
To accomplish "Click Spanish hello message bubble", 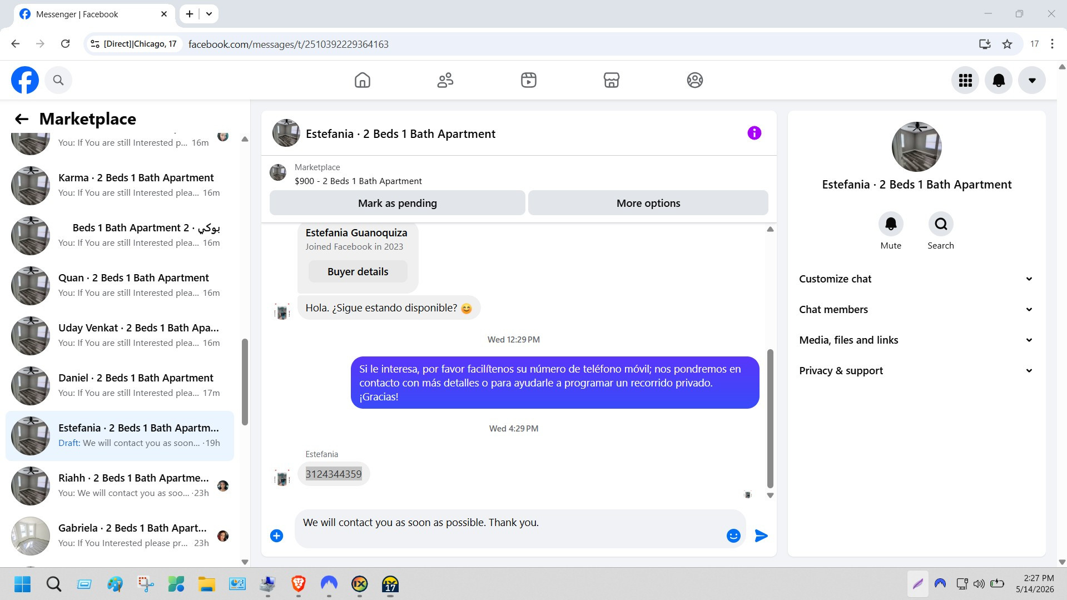I will pyautogui.click(x=389, y=308).
